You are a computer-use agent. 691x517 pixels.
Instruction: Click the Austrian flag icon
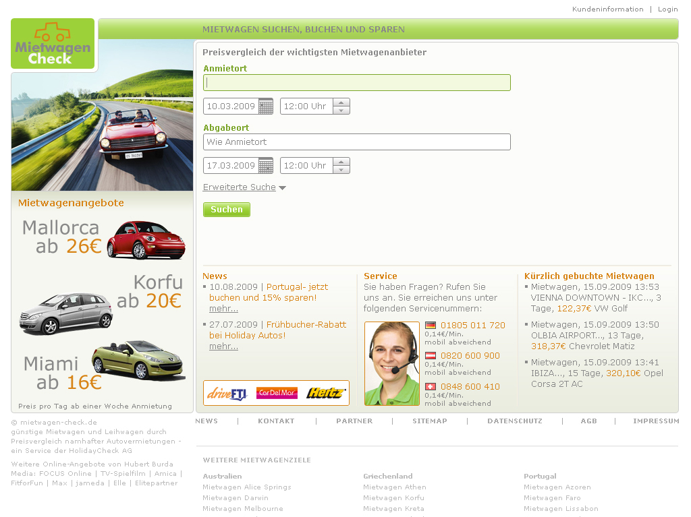[x=431, y=356]
